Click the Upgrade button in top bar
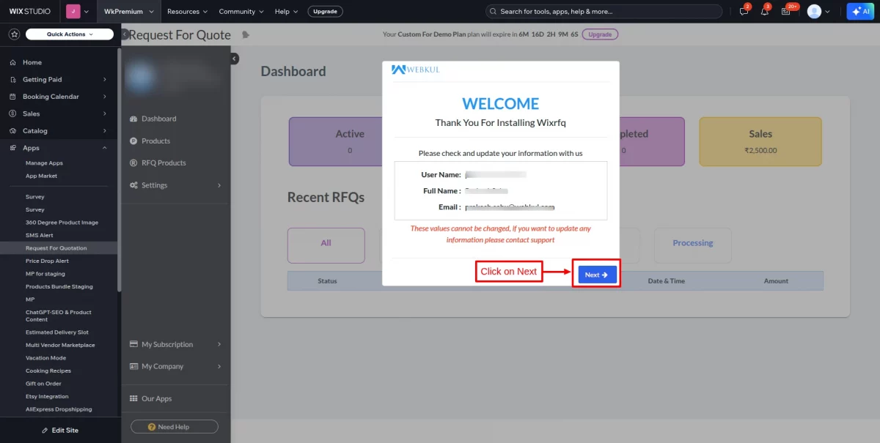The width and height of the screenshot is (880, 443). click(x=325, y=12)
